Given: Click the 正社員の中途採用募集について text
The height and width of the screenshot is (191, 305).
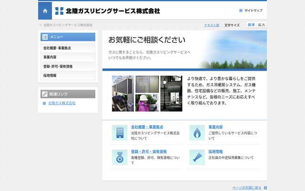Looking at the screenshot, I should pos(231,158).
